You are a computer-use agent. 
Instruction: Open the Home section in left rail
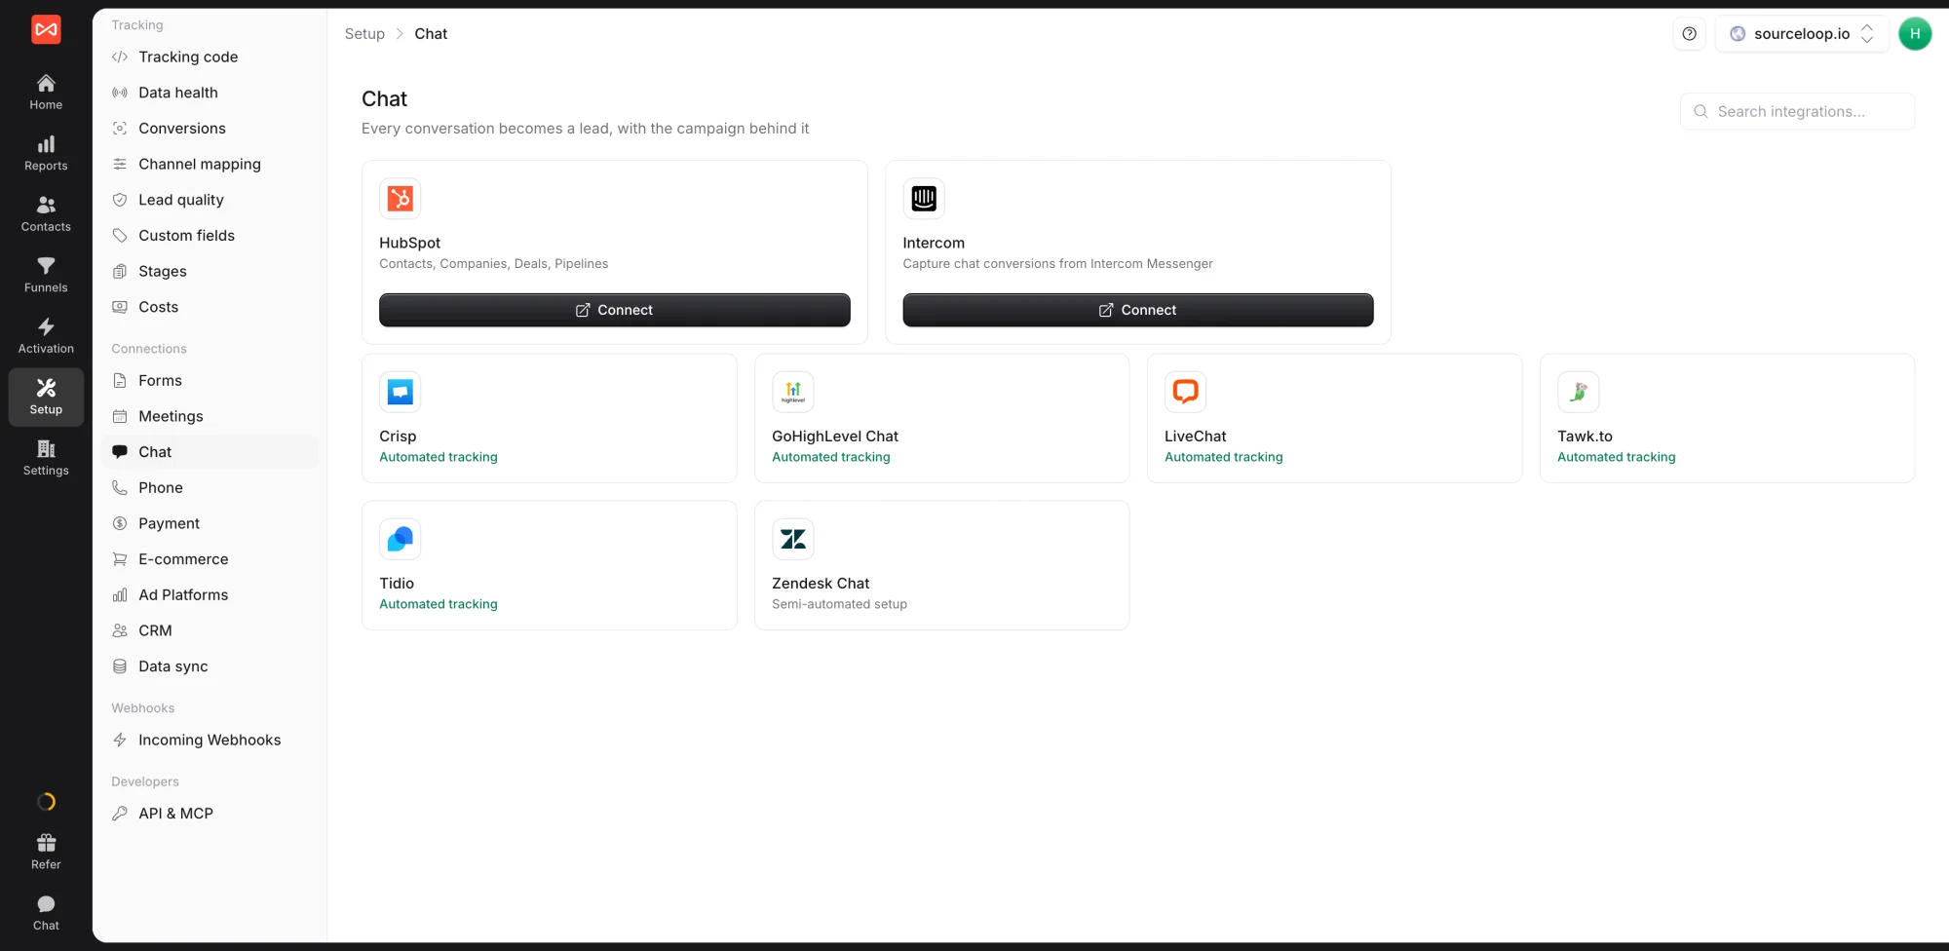click(x=46, y=93)
